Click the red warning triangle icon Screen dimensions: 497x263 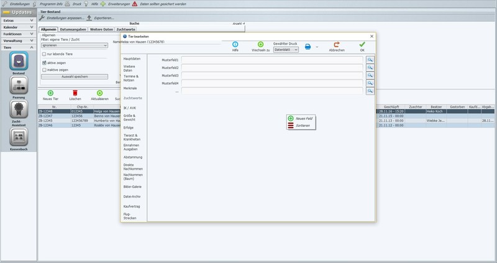135,4
